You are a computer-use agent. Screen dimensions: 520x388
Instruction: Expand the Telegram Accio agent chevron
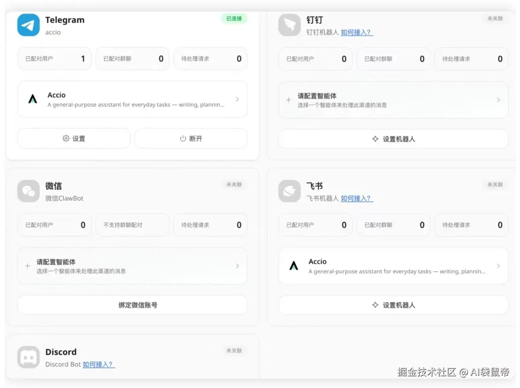click(237, 99)
